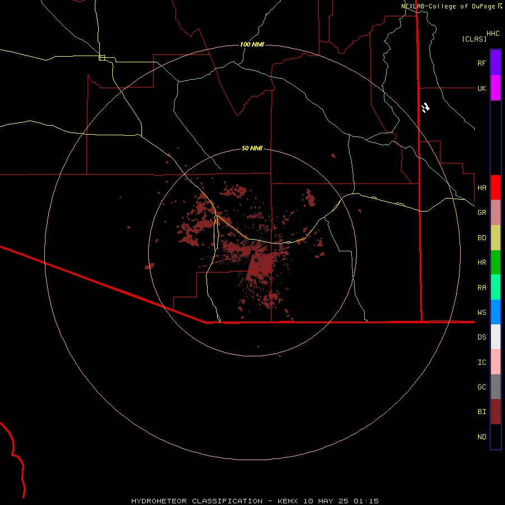
Task: Click the black ND legend color swatch
Action: point(495,437)
